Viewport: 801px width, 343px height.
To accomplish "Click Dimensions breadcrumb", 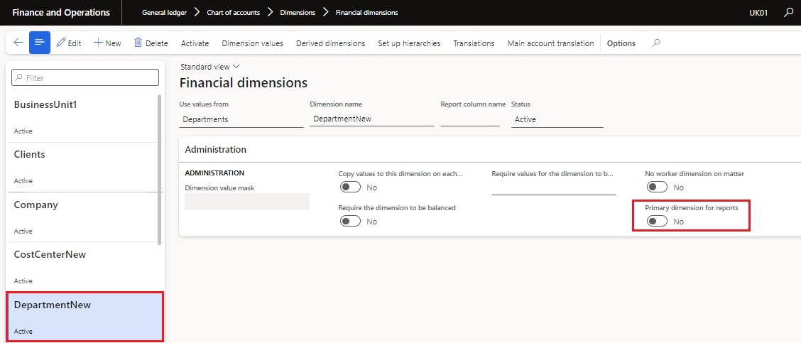I will (298, 12).
